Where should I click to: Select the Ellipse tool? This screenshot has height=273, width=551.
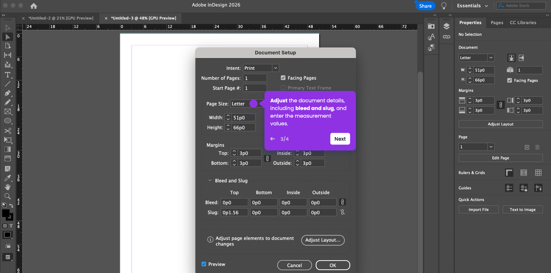(x=8, y=121)
